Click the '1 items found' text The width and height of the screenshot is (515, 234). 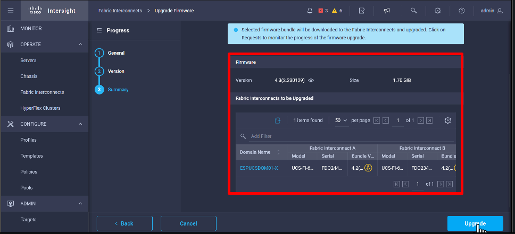[308, 120]
